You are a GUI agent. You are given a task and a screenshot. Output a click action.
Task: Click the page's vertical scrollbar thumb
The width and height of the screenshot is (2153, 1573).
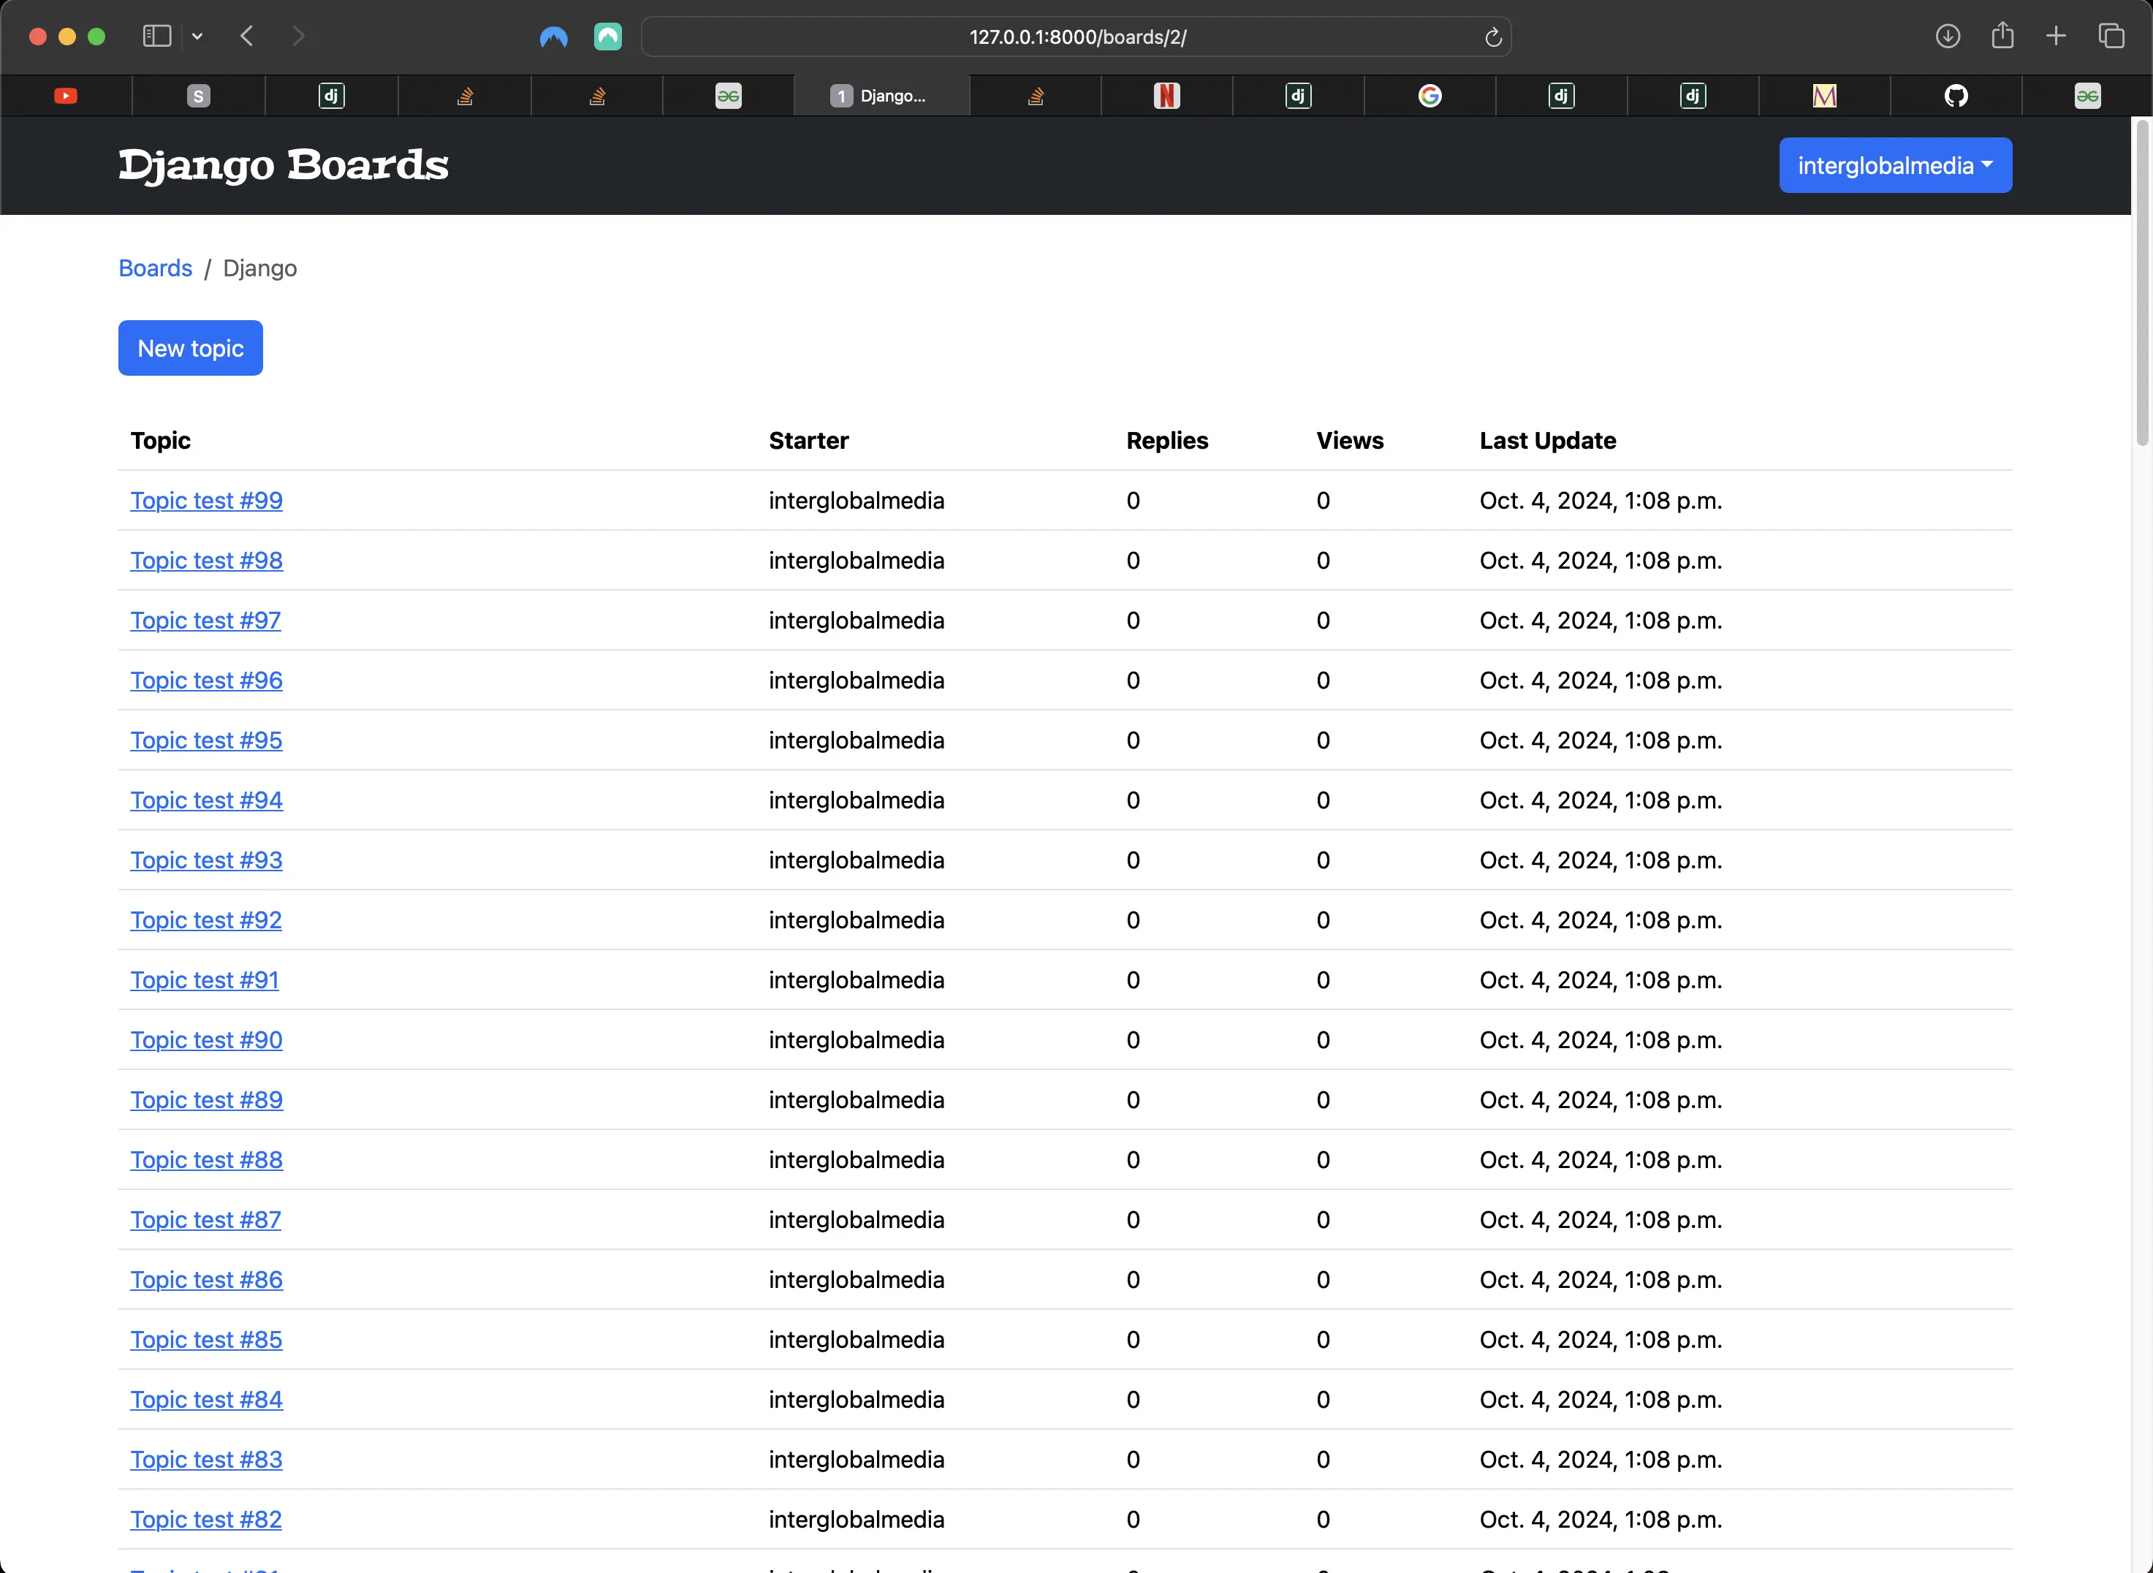[x=2141, y=283]
